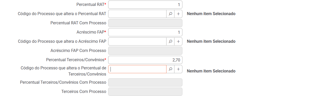The height and width of the screenshot is (96, 325).
Task: Search Terceiros/Convênios process code magnifier
Action: [170, 69]
